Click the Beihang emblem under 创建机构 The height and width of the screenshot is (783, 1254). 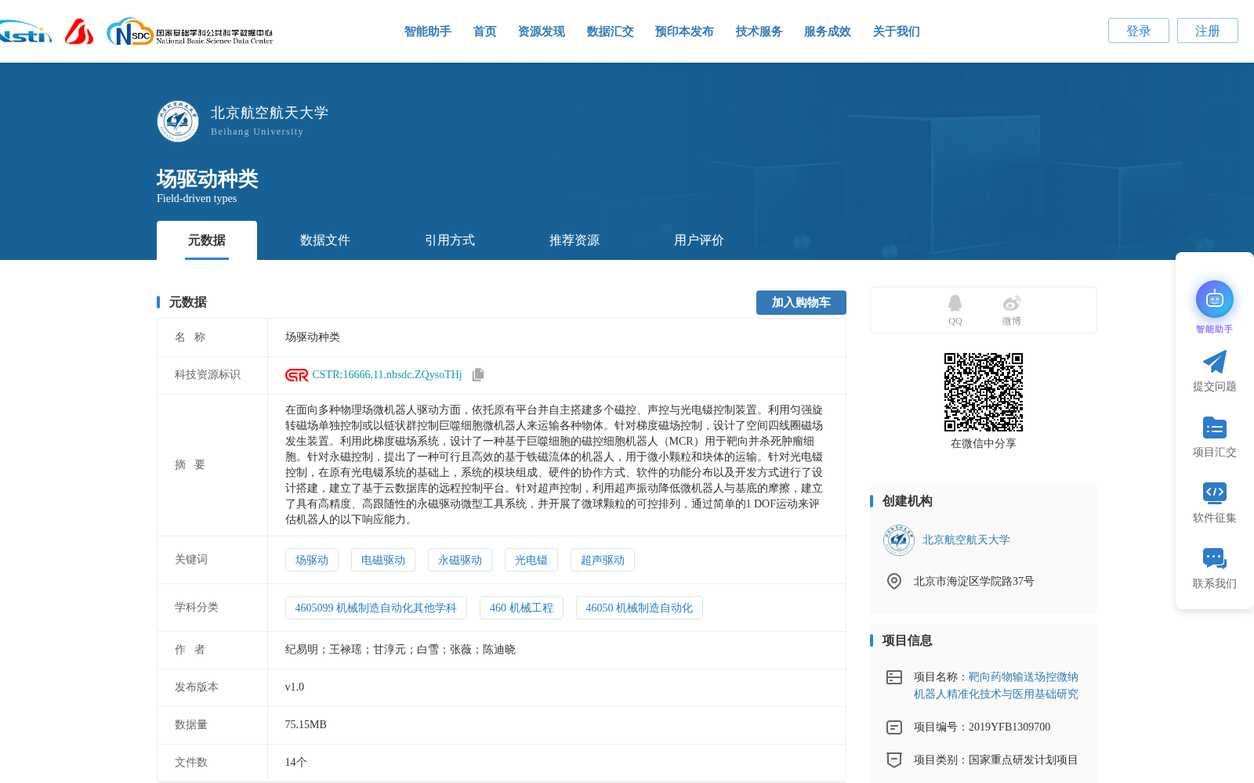(x=898, y=540)
